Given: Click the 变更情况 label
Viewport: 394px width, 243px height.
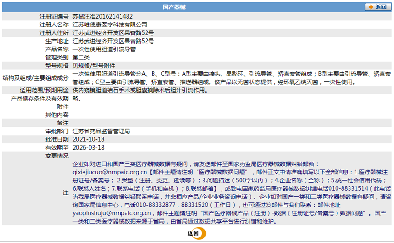Looking at the screenshot, I should [57, 156].
